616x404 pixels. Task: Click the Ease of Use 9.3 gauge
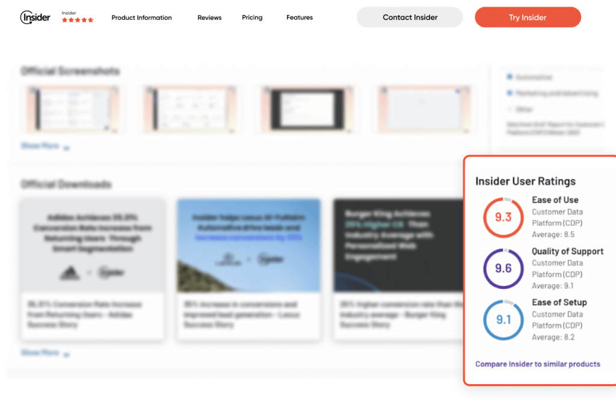[x=504, y=217]
